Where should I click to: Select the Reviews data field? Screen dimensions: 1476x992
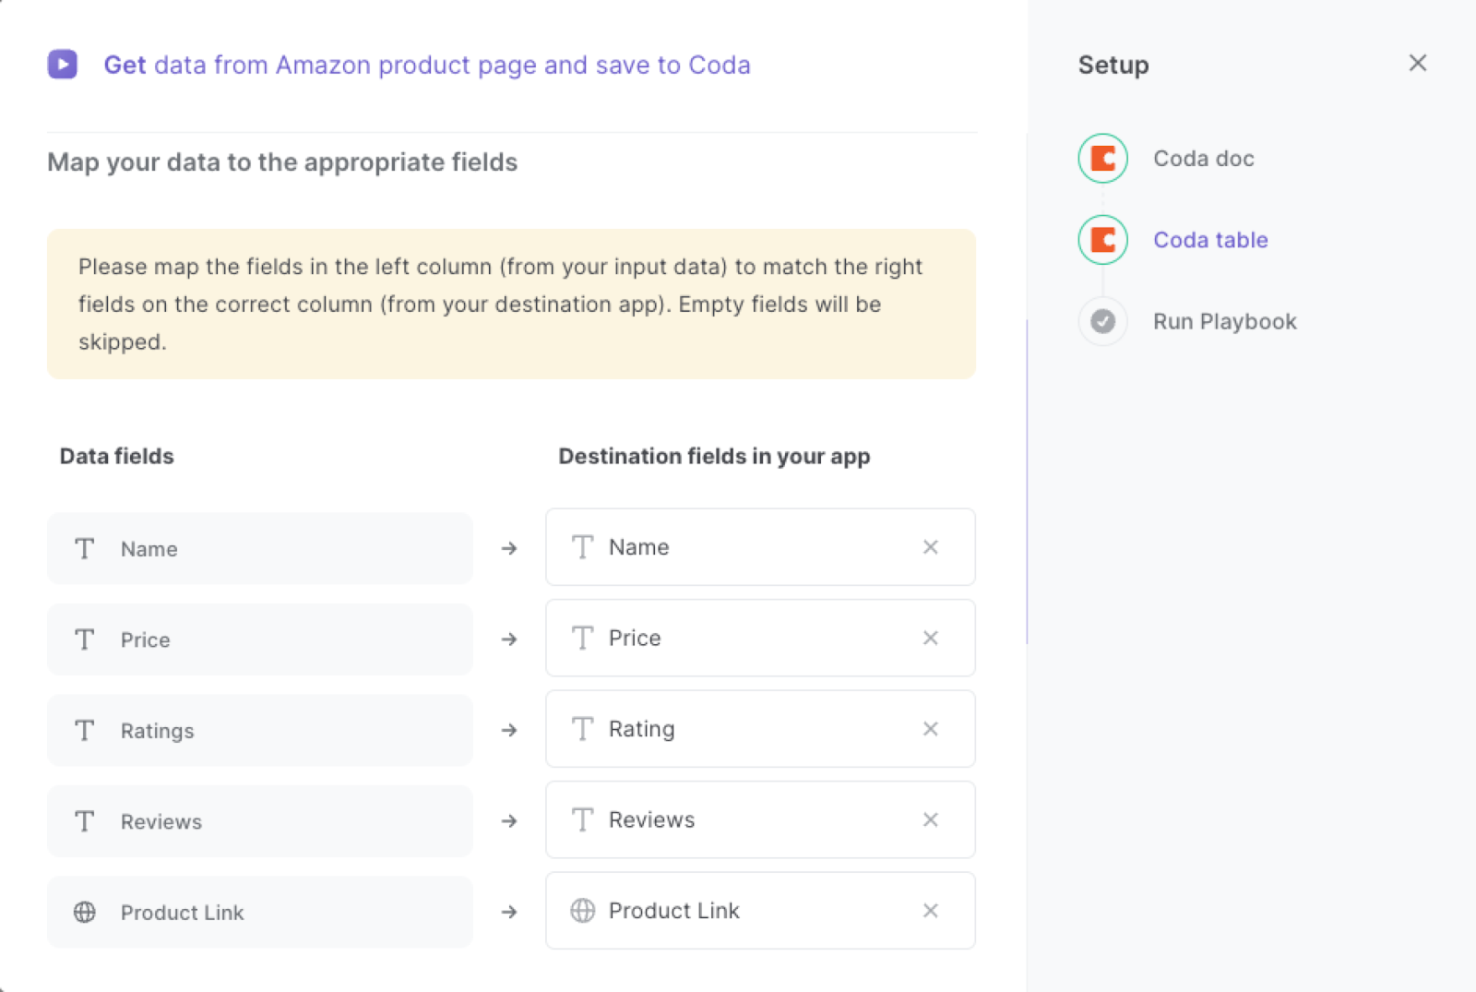[260, 821]
